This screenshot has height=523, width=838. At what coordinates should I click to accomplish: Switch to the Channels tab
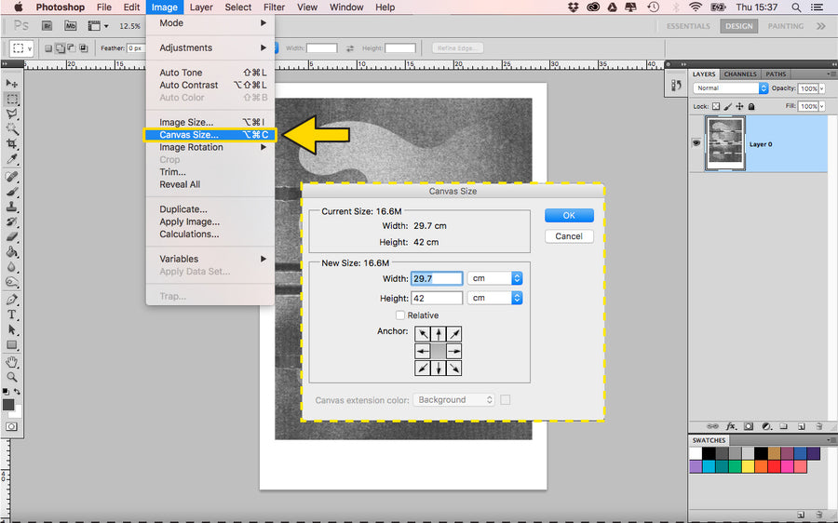740,74
